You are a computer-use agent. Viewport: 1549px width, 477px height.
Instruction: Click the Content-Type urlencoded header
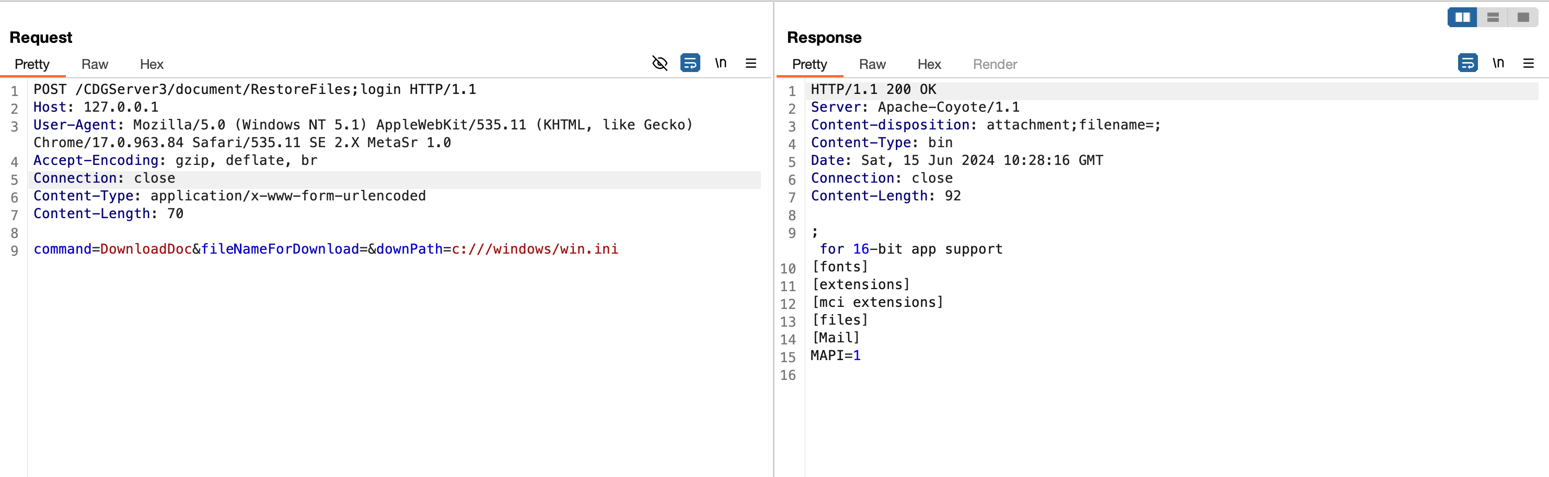click(x=229, y=196)
